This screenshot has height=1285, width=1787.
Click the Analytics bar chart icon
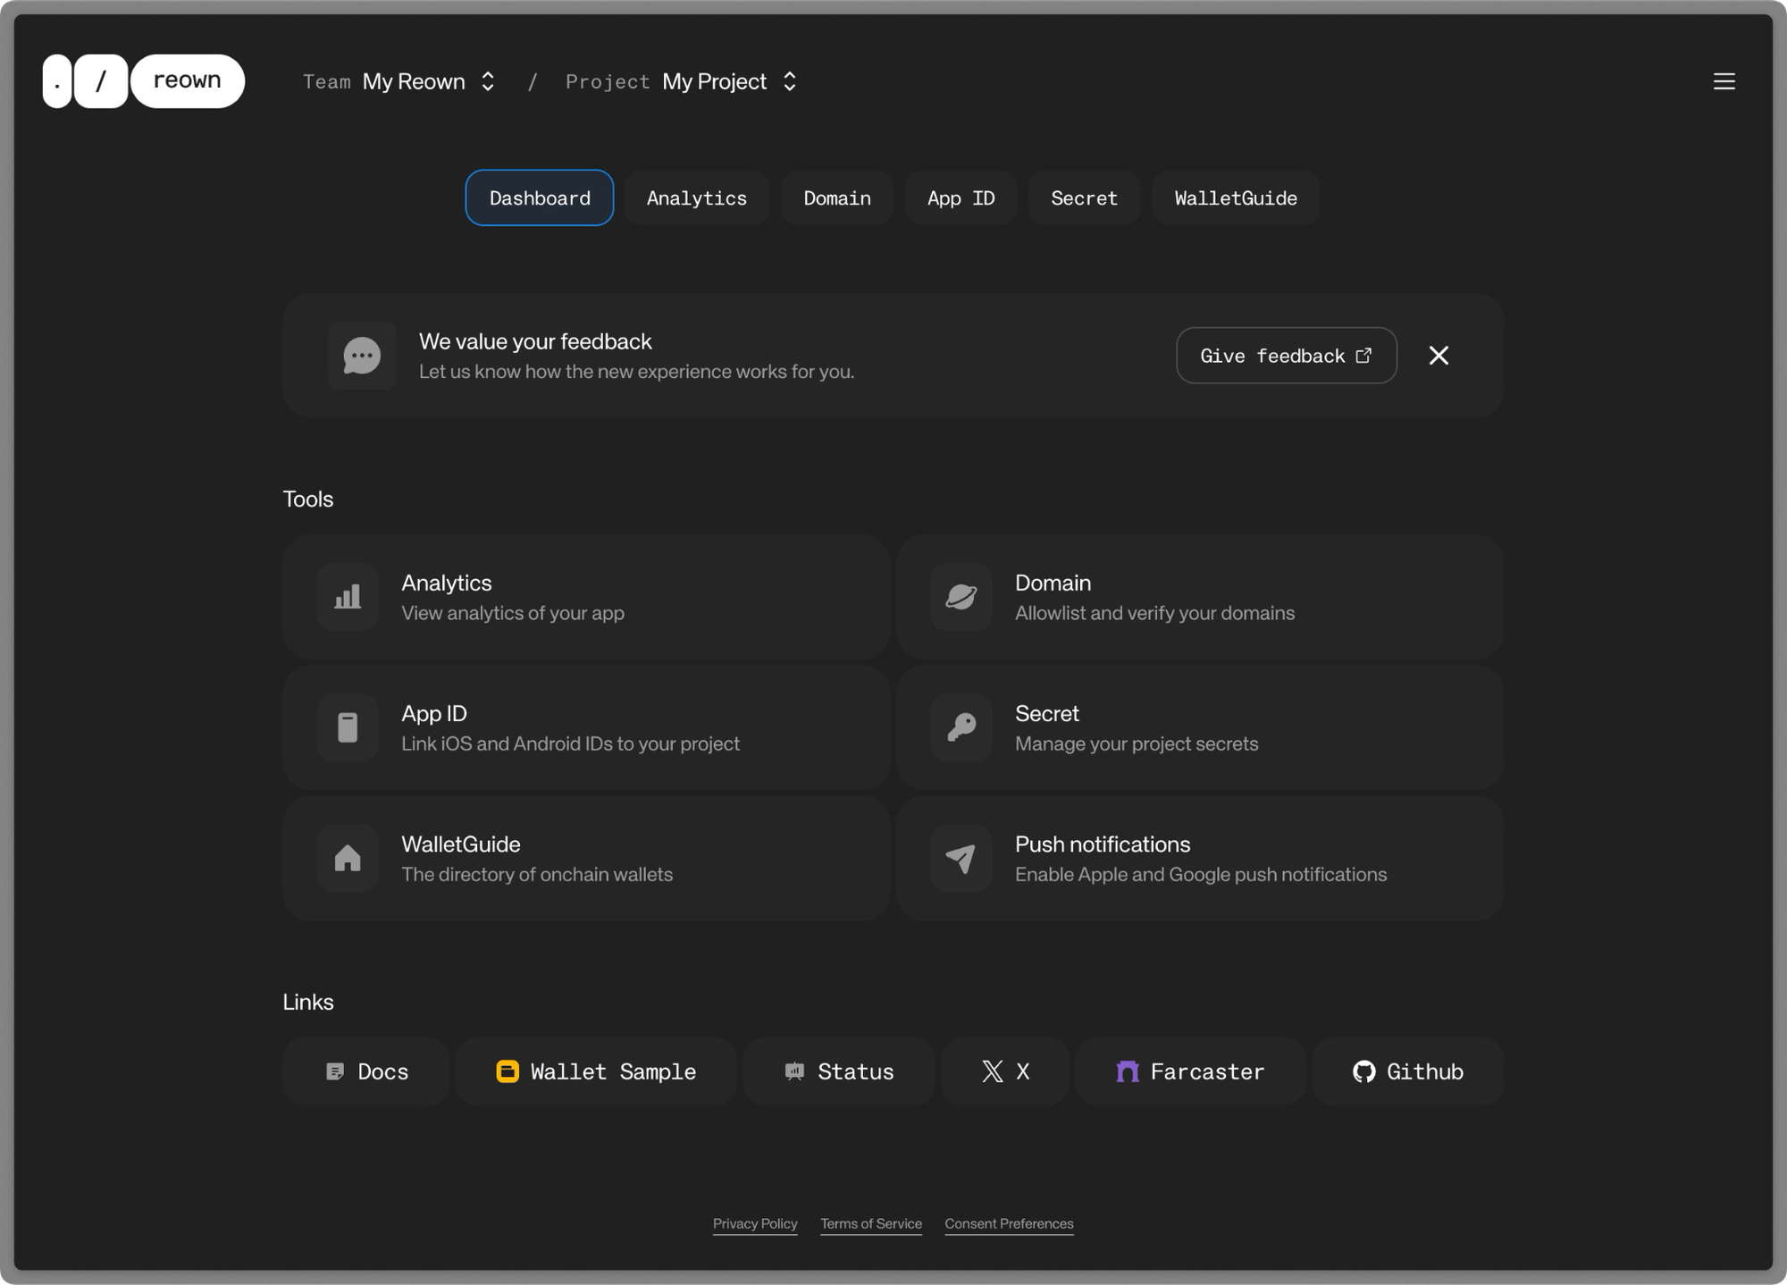(x=348, y=597)
